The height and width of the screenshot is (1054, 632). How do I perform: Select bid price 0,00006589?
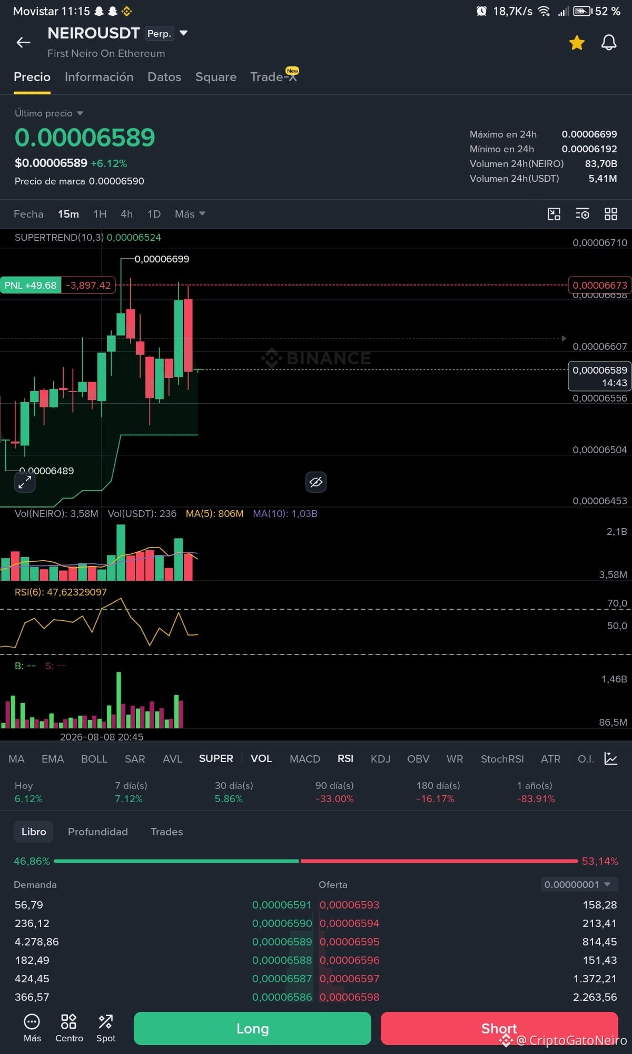(x=282, y=942)
